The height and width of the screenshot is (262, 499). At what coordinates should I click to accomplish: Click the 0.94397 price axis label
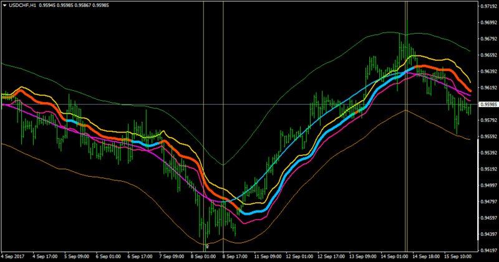click(x=489, y=235)
